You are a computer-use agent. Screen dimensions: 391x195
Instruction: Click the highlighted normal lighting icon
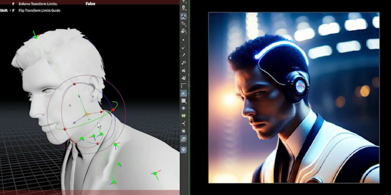tap(184, 17)
